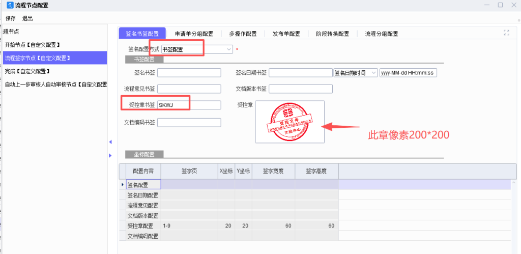Select the 受控章配置 table row
This screenshot has width=521, height=254.
click(315, 225)
